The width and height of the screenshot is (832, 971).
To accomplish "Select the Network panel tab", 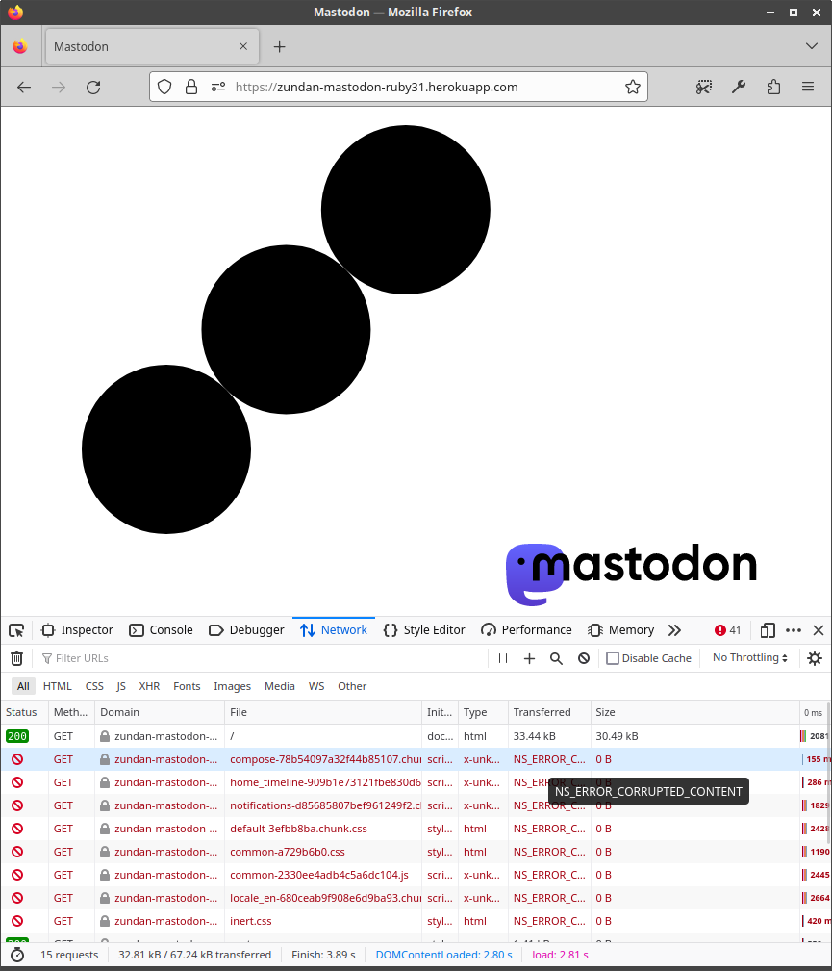I will 334,630.
